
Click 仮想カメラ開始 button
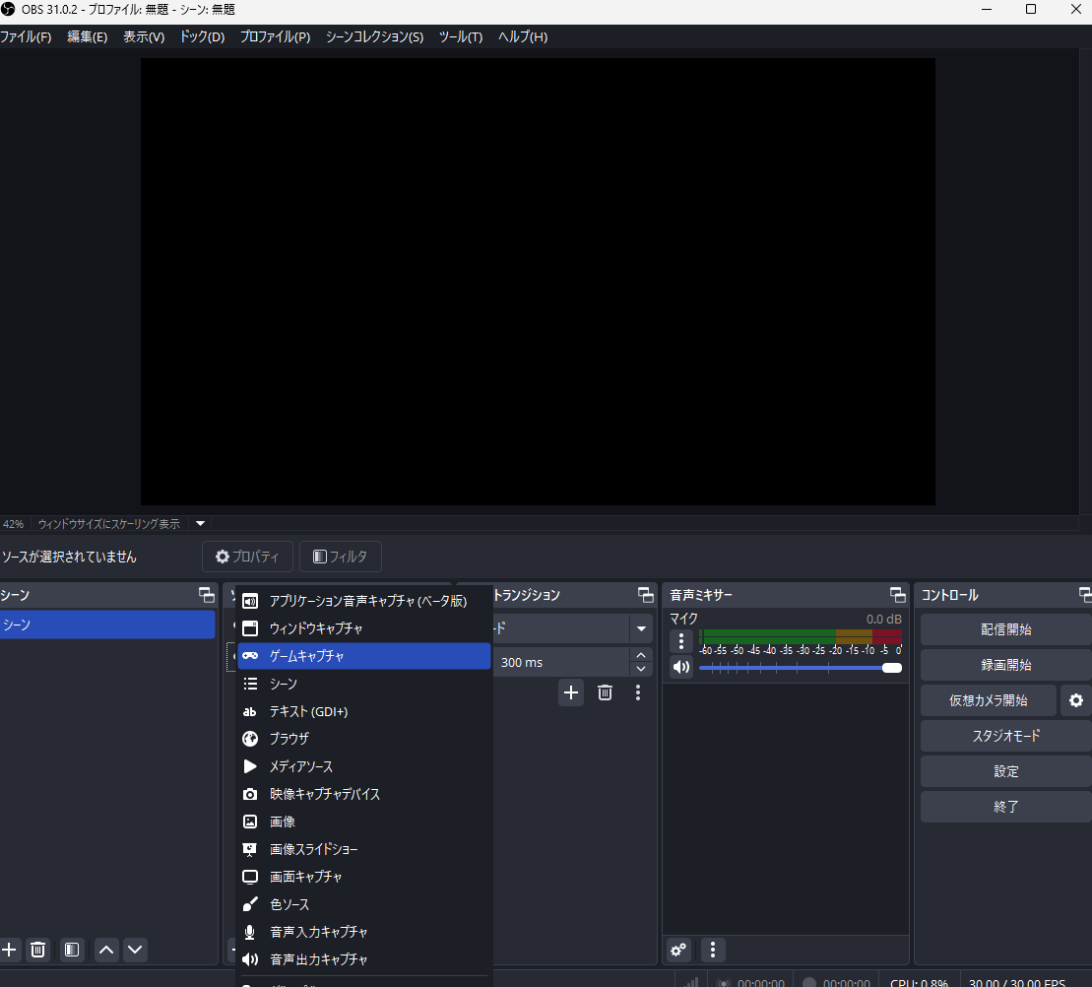tap(989, 700)
